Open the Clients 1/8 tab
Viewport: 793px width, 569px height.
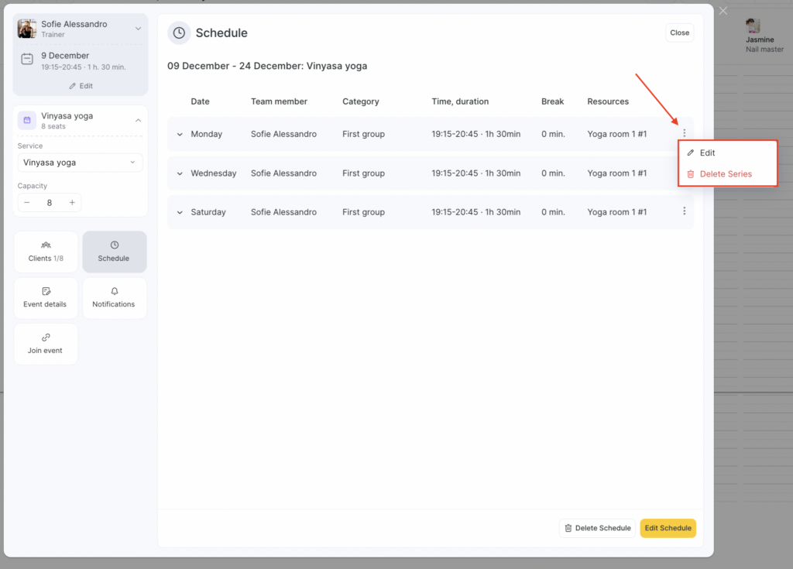46,252
